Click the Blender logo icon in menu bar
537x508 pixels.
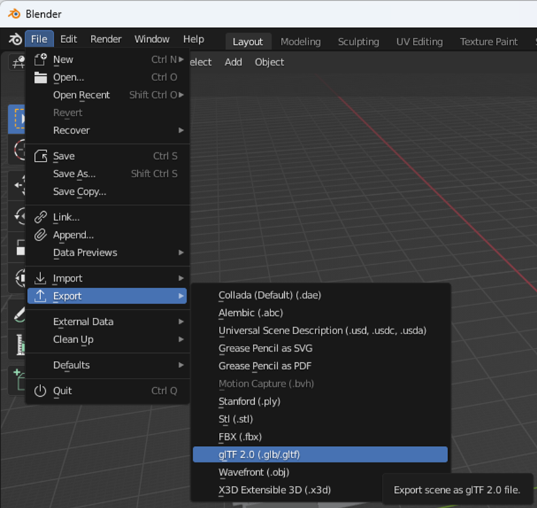click(x=14, y=39)
